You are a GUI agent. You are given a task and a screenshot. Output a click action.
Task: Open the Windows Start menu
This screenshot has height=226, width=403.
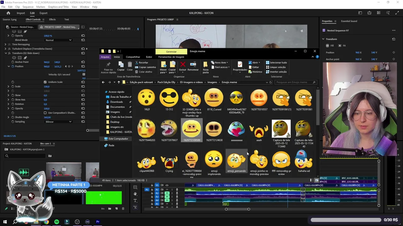click(x=5, y=222)
